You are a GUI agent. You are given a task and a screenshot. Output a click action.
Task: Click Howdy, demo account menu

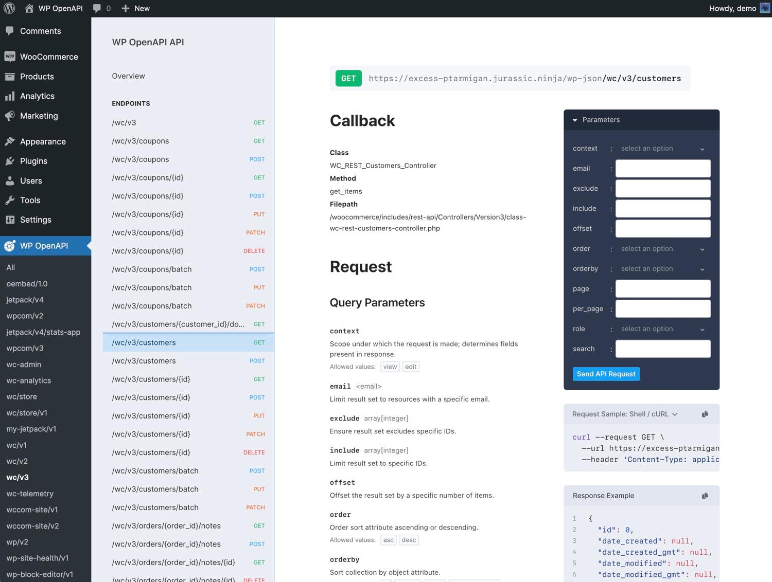click(739, 8)
